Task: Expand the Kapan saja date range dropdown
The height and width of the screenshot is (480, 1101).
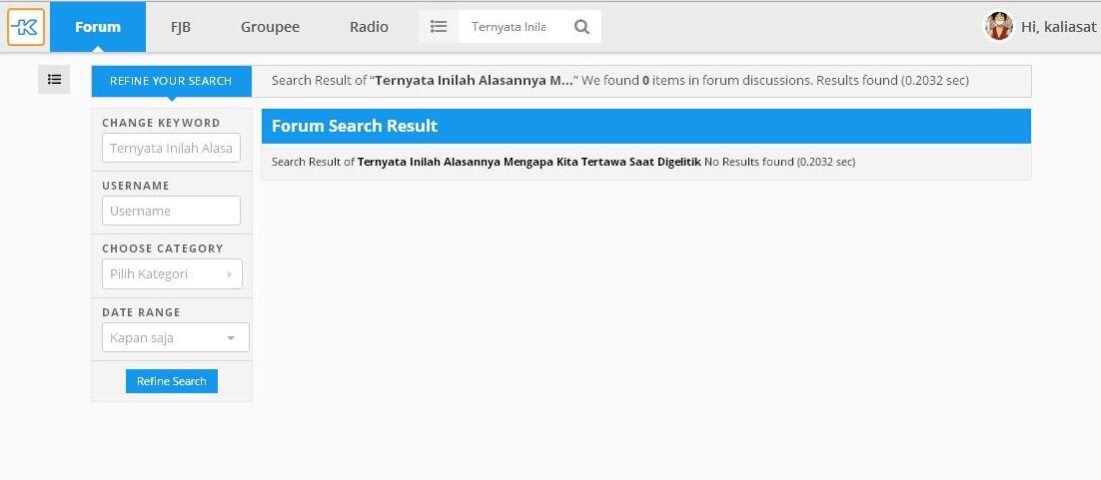Action: [176, 337]
